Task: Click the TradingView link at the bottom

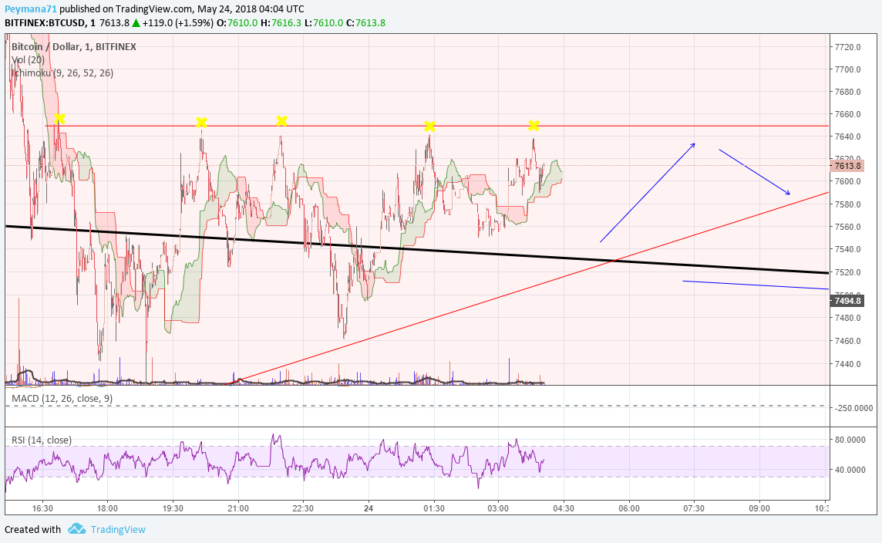Action: point(117,529)
